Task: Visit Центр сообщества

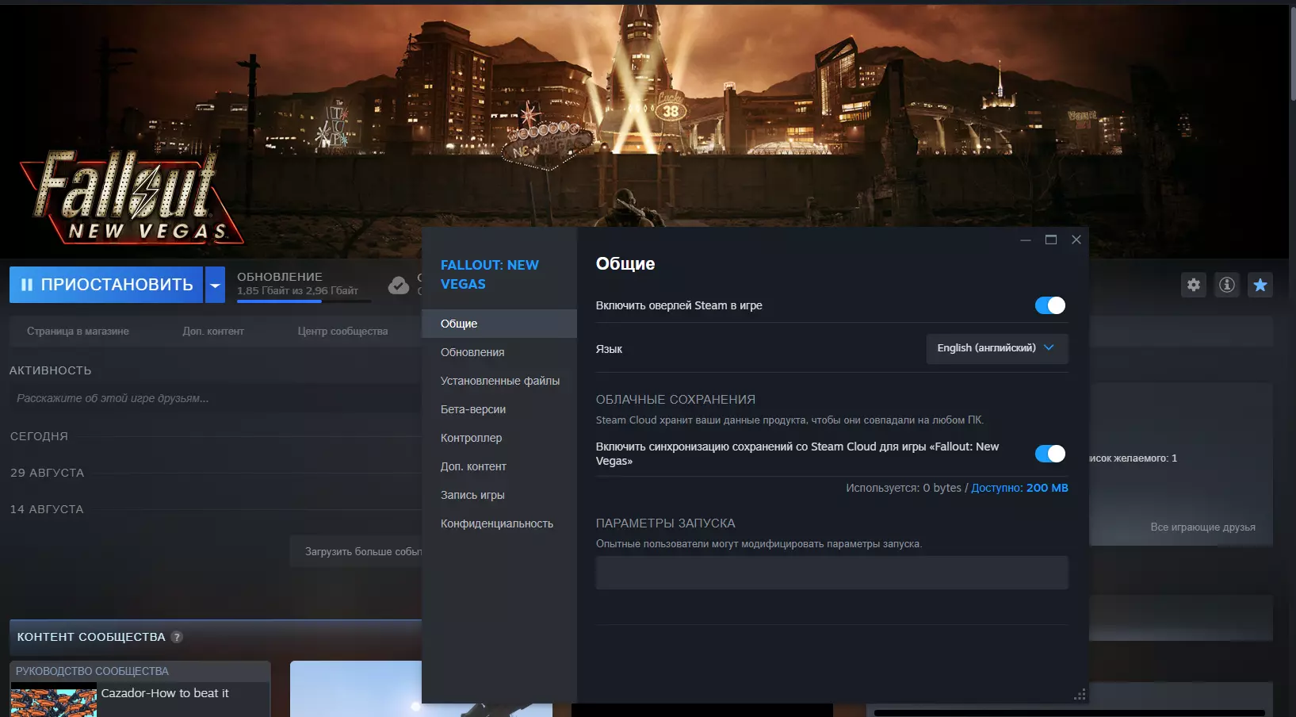Action: pos(342,332)
